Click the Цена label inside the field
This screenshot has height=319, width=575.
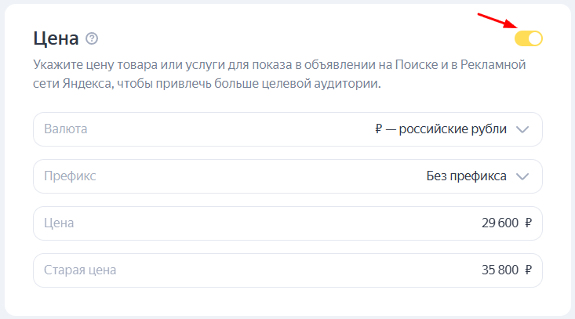60,223
